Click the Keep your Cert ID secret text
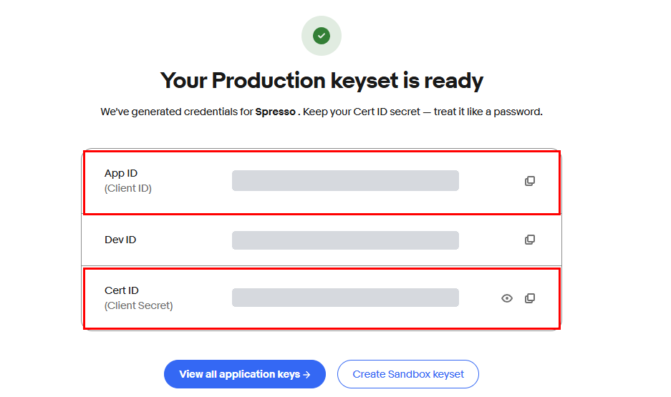The image size is (671, 397). coord(362,112)
